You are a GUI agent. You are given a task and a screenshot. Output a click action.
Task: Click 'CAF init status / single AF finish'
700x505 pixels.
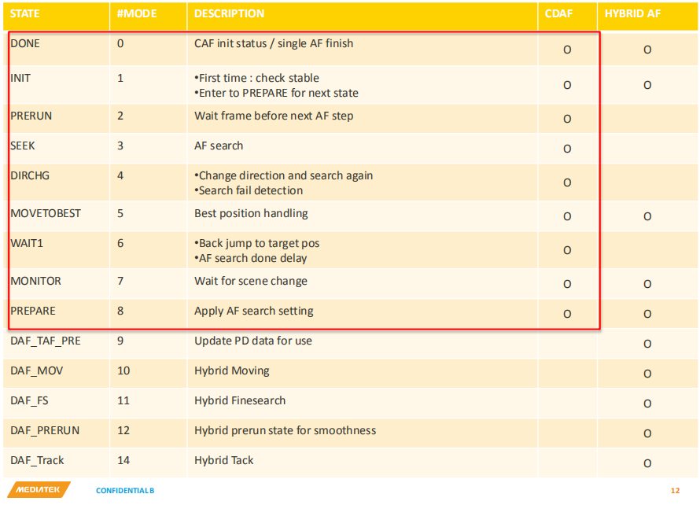tap(274, 44)
